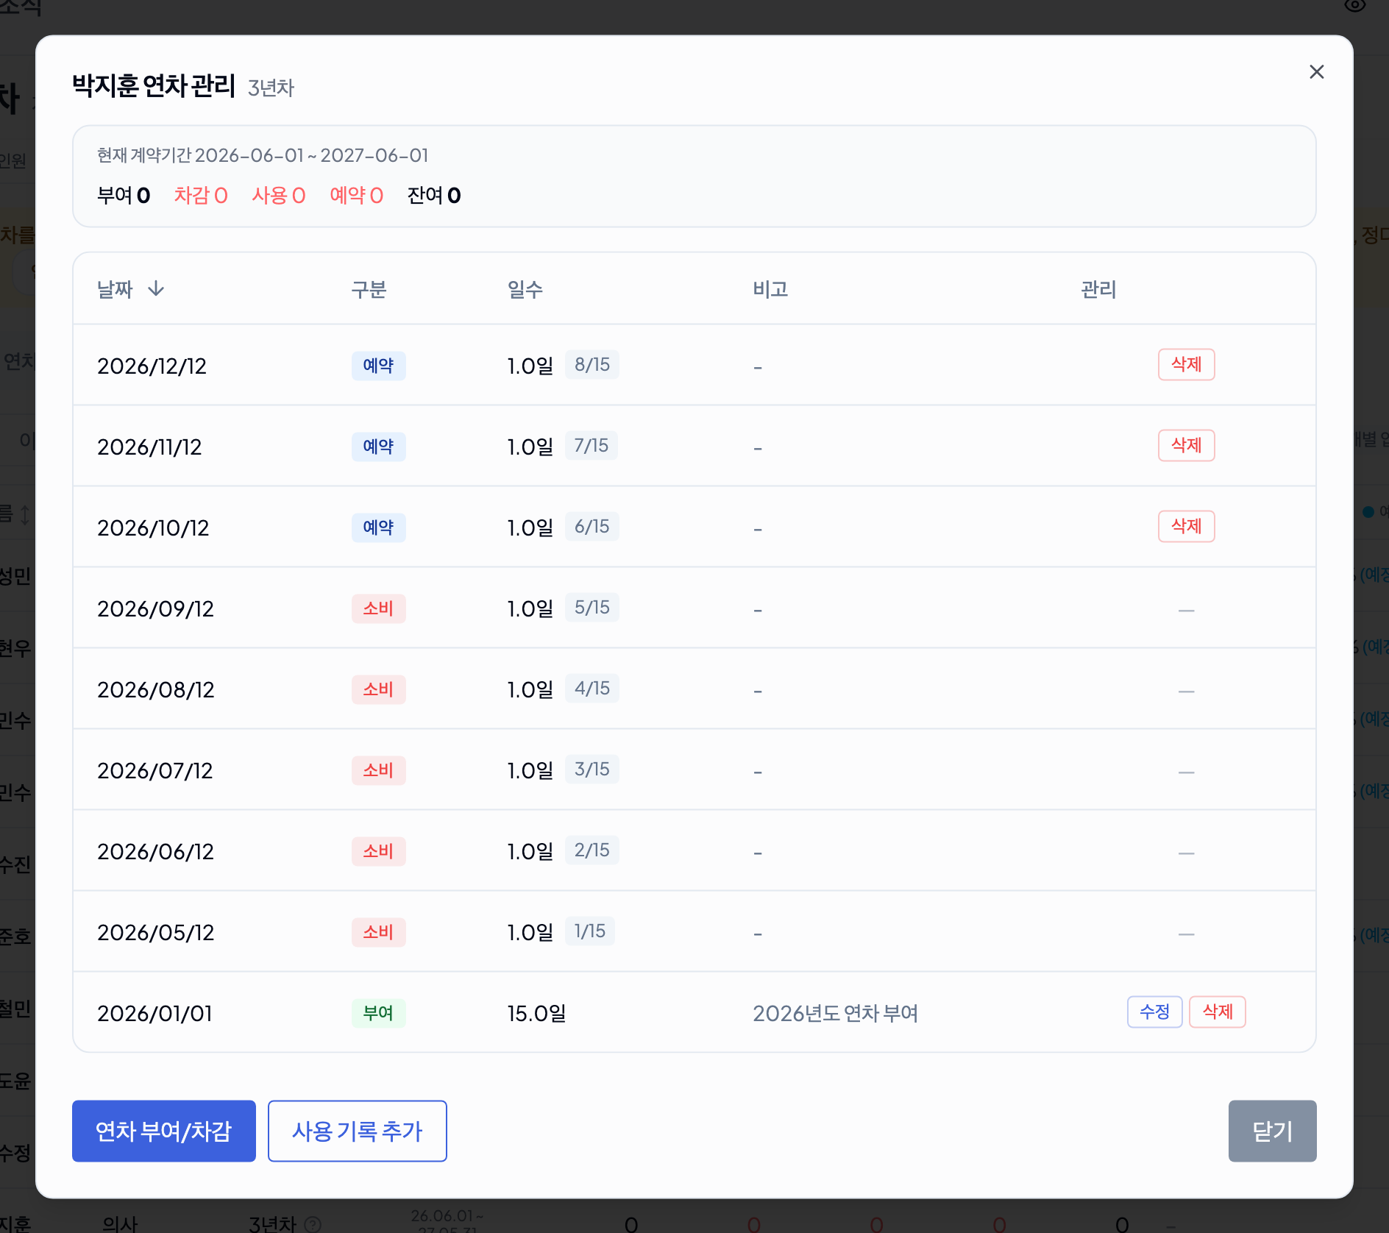Click the 관리 column header
1389x1233 pixels.
pyautogui.click(x=1098, y=289)
